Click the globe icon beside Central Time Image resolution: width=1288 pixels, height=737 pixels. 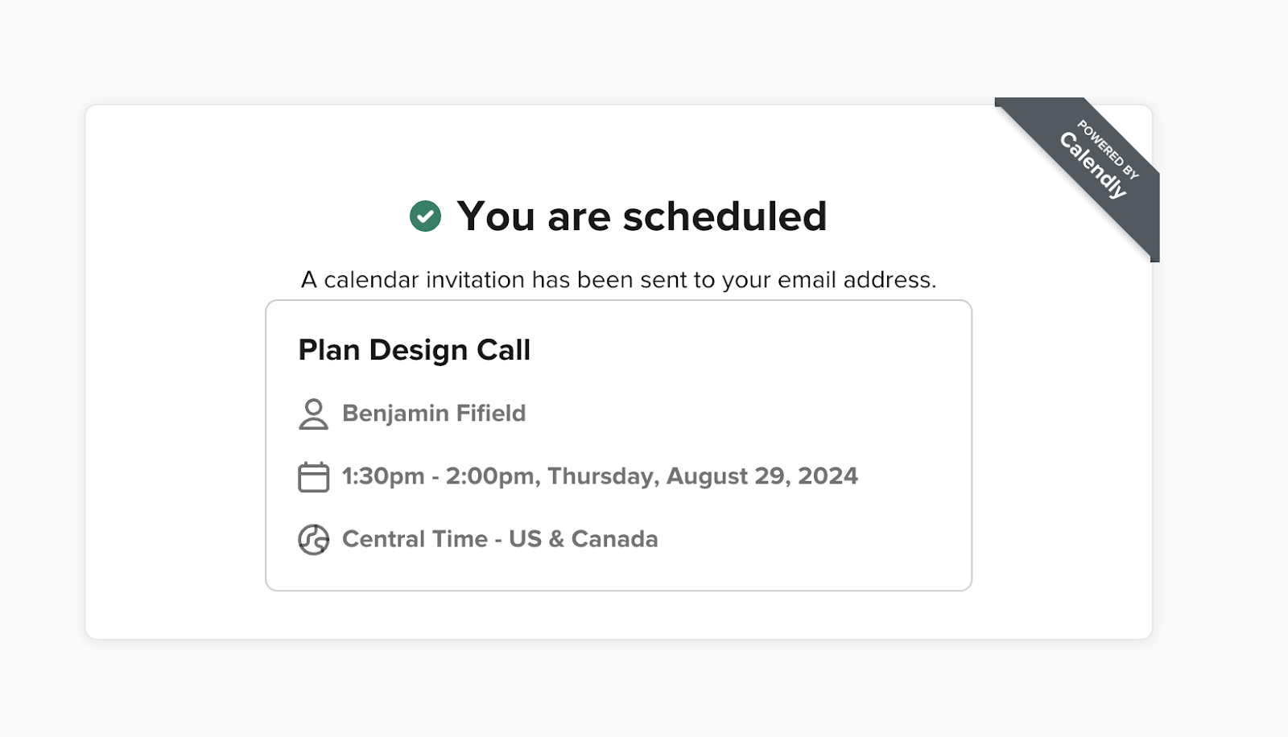315,539
